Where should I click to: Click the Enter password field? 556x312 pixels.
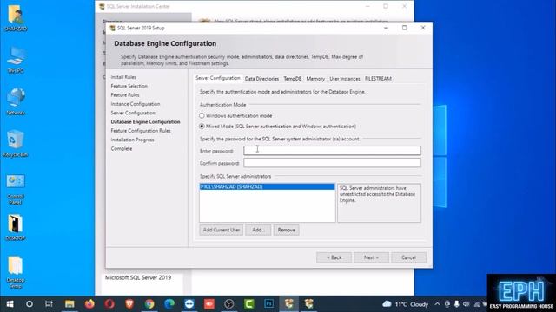332,150
